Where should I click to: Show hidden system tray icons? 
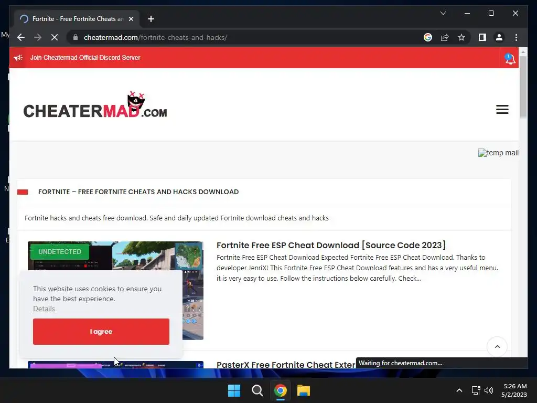459,390
